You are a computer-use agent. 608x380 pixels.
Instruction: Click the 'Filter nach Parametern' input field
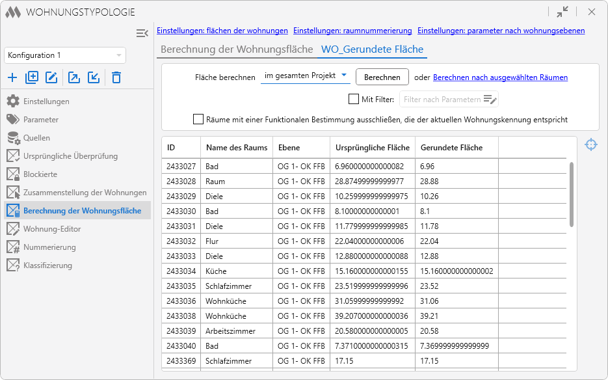(x=442, y=100)
